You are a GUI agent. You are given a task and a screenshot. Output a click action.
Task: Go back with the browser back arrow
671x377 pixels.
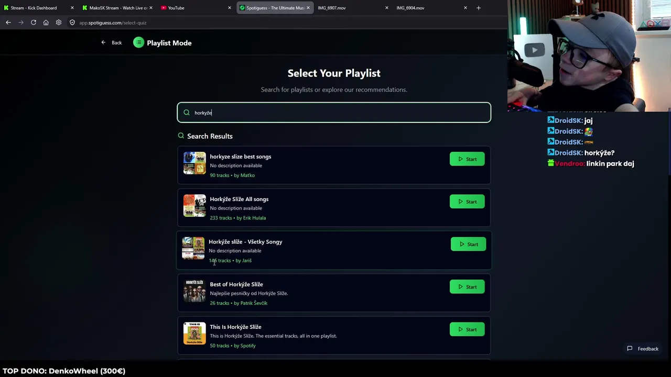(8, 23)
